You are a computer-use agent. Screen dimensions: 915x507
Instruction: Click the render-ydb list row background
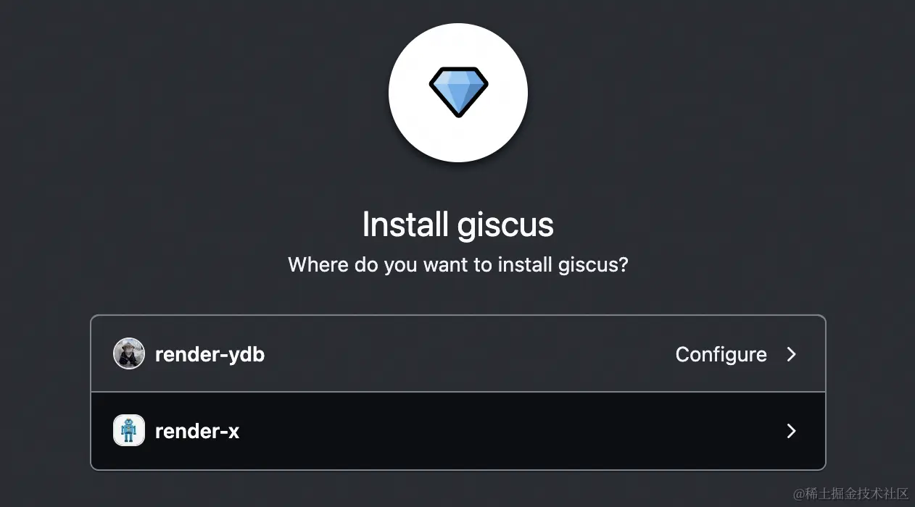pos(458,354)
